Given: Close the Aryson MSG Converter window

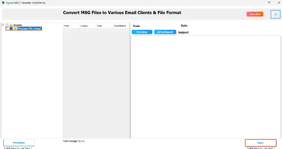Looking at the screenshot, I should (279, 3).
